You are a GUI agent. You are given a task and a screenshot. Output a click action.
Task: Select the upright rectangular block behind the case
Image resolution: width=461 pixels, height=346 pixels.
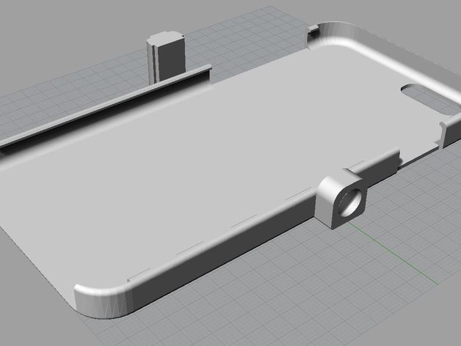tap(167, 57)
